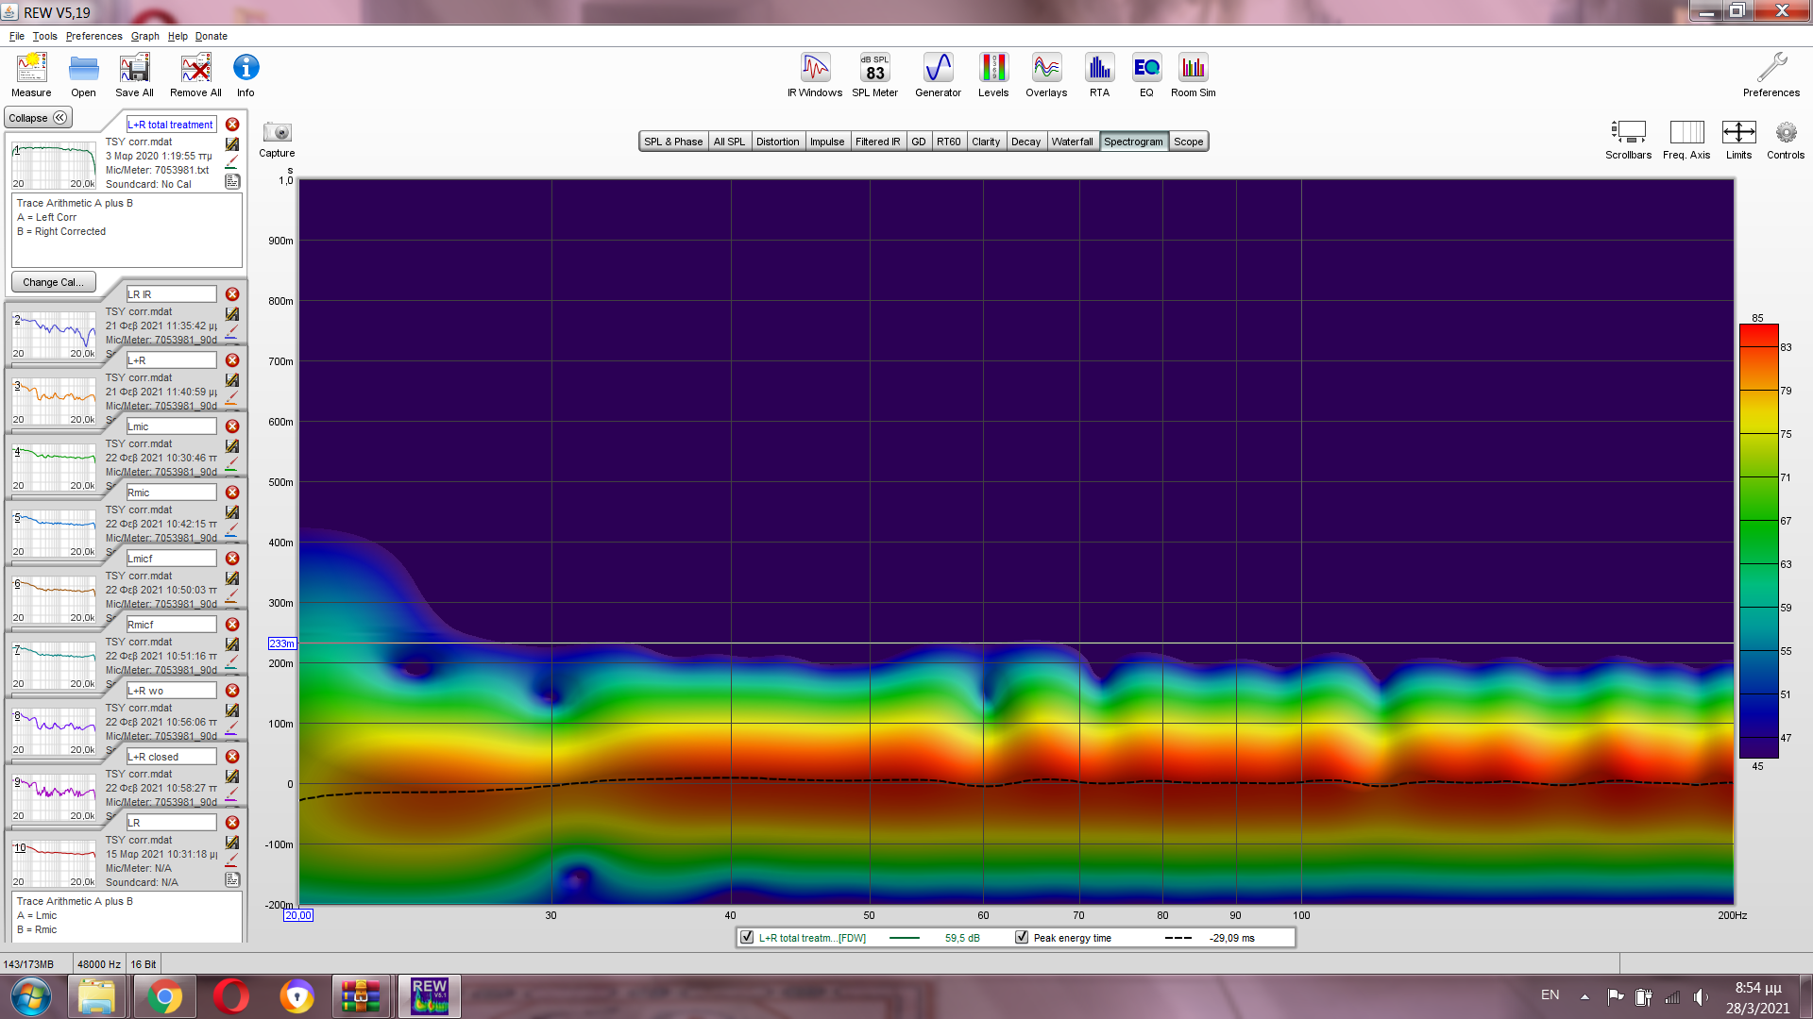Open the EQ window
1813x1019 pixels.
point(1146,75)
